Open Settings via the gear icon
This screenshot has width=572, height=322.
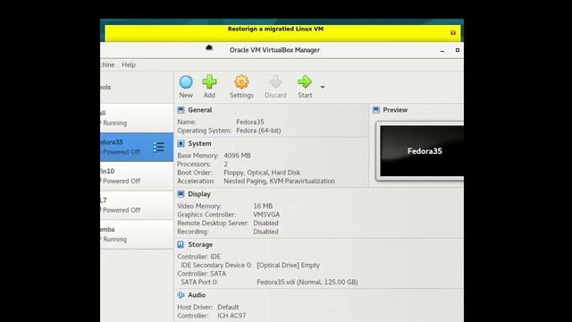[241, 82]
